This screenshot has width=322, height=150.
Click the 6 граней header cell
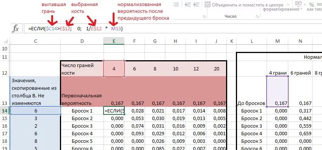click(x=300, y=69)
